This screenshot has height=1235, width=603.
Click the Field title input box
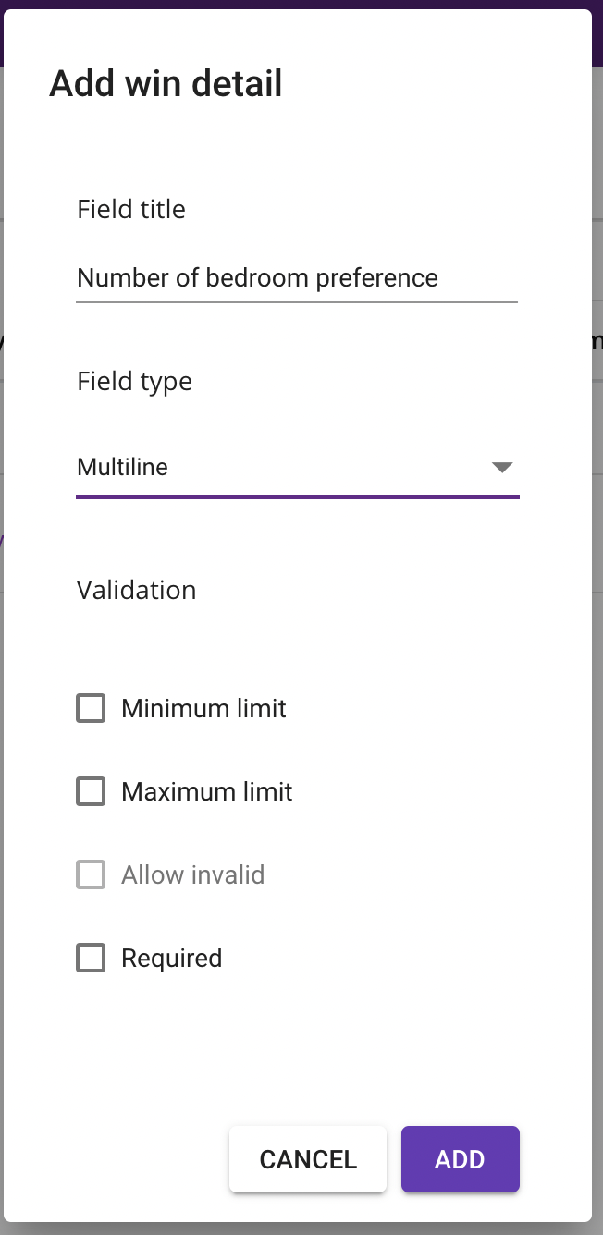[296, 278]
